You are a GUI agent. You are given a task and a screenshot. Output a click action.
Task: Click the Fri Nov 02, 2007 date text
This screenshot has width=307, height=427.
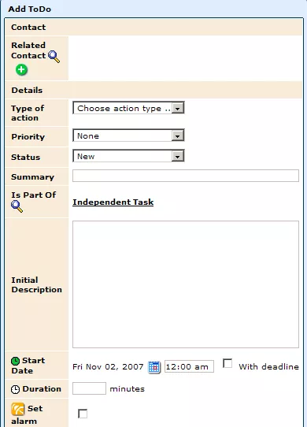[x=108, y=367]
